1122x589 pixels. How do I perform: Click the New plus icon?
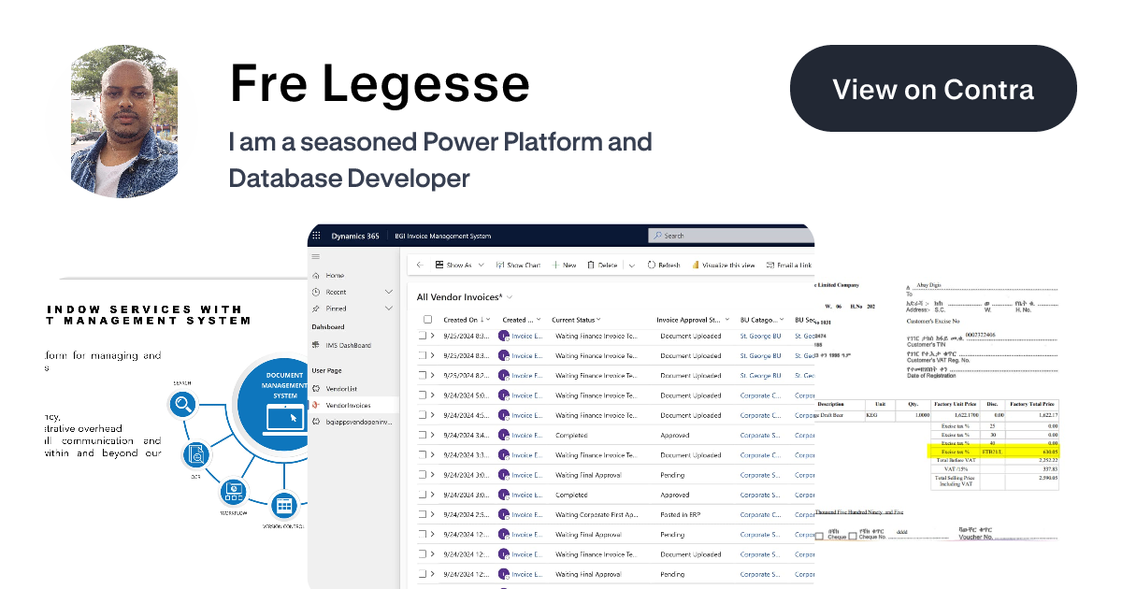[x=555, y=266]
